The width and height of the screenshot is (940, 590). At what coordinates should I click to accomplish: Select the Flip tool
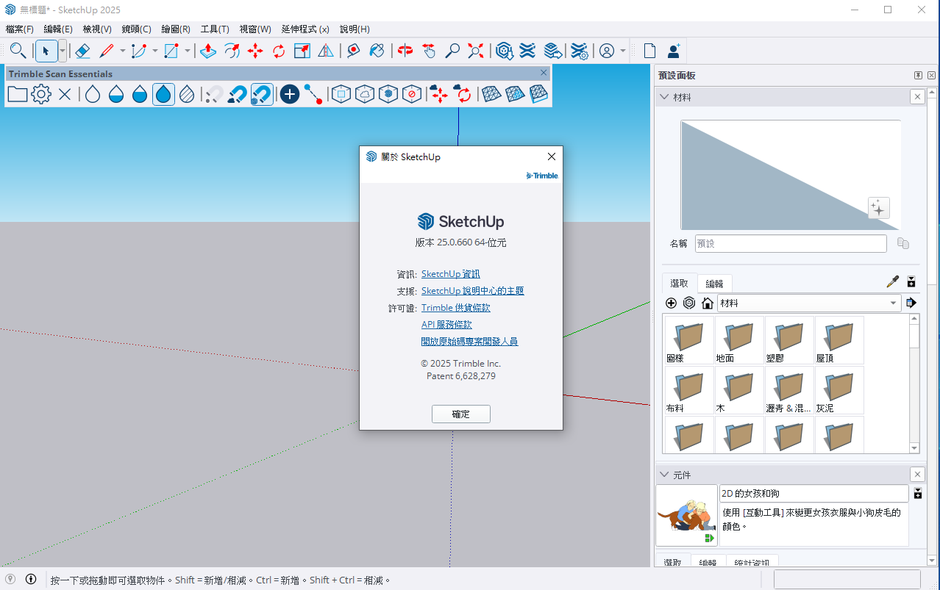tap(326, 51)
